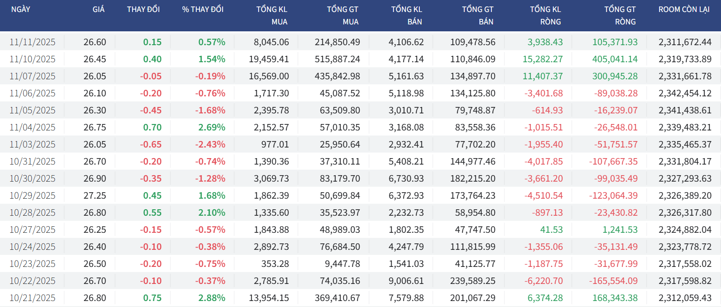Image resolution: width=721 pixels, height=307 pixels.
Task: Select the remaining room value 2,342,454.12
Action: pos(685,93)
